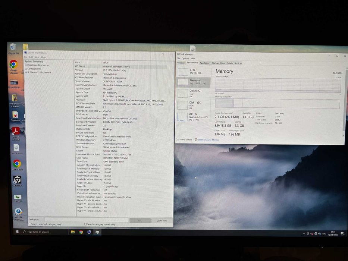Screen dimensions: 348x261
Task: Click the File Explorer taskbar icon
Action: 73,232
